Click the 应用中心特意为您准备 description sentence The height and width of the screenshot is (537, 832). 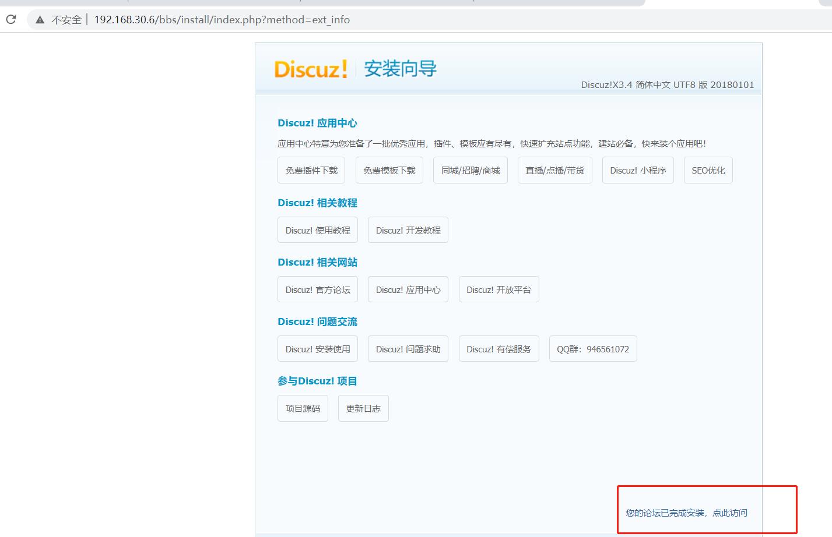[492, 143]
